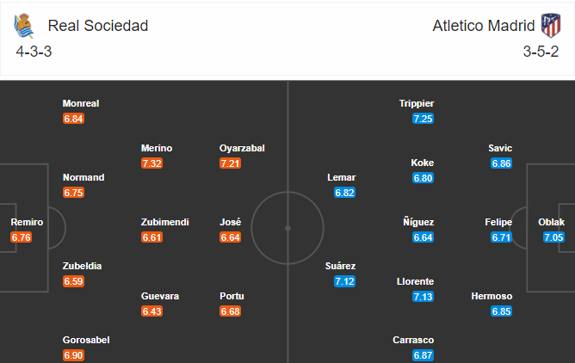Click player name Monreal
This screenshot has width=575, height=363.
tap(81, 103)
